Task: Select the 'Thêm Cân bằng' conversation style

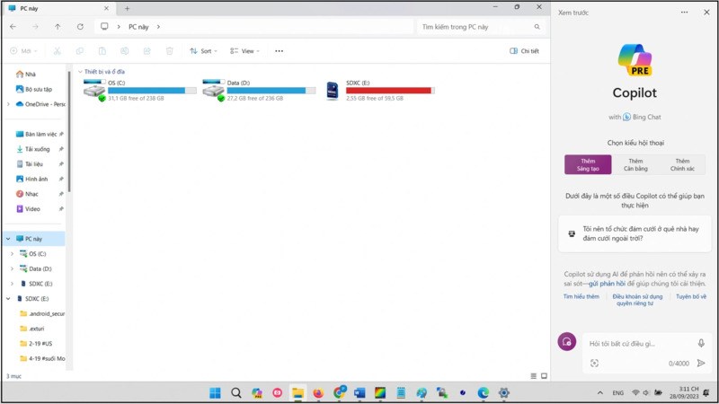Action: point(635,164)
